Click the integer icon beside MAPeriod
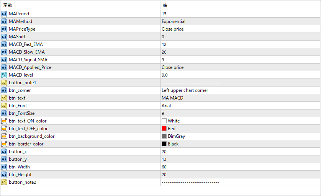This screenshot has width=321, height=196. click(4, 14)
